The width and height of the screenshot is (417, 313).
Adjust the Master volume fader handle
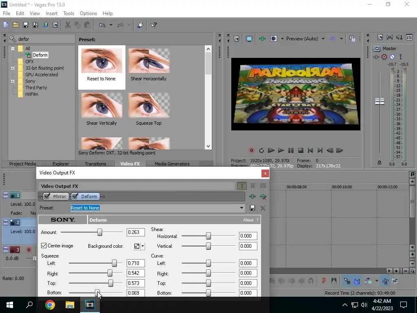(x=380, y=101)
